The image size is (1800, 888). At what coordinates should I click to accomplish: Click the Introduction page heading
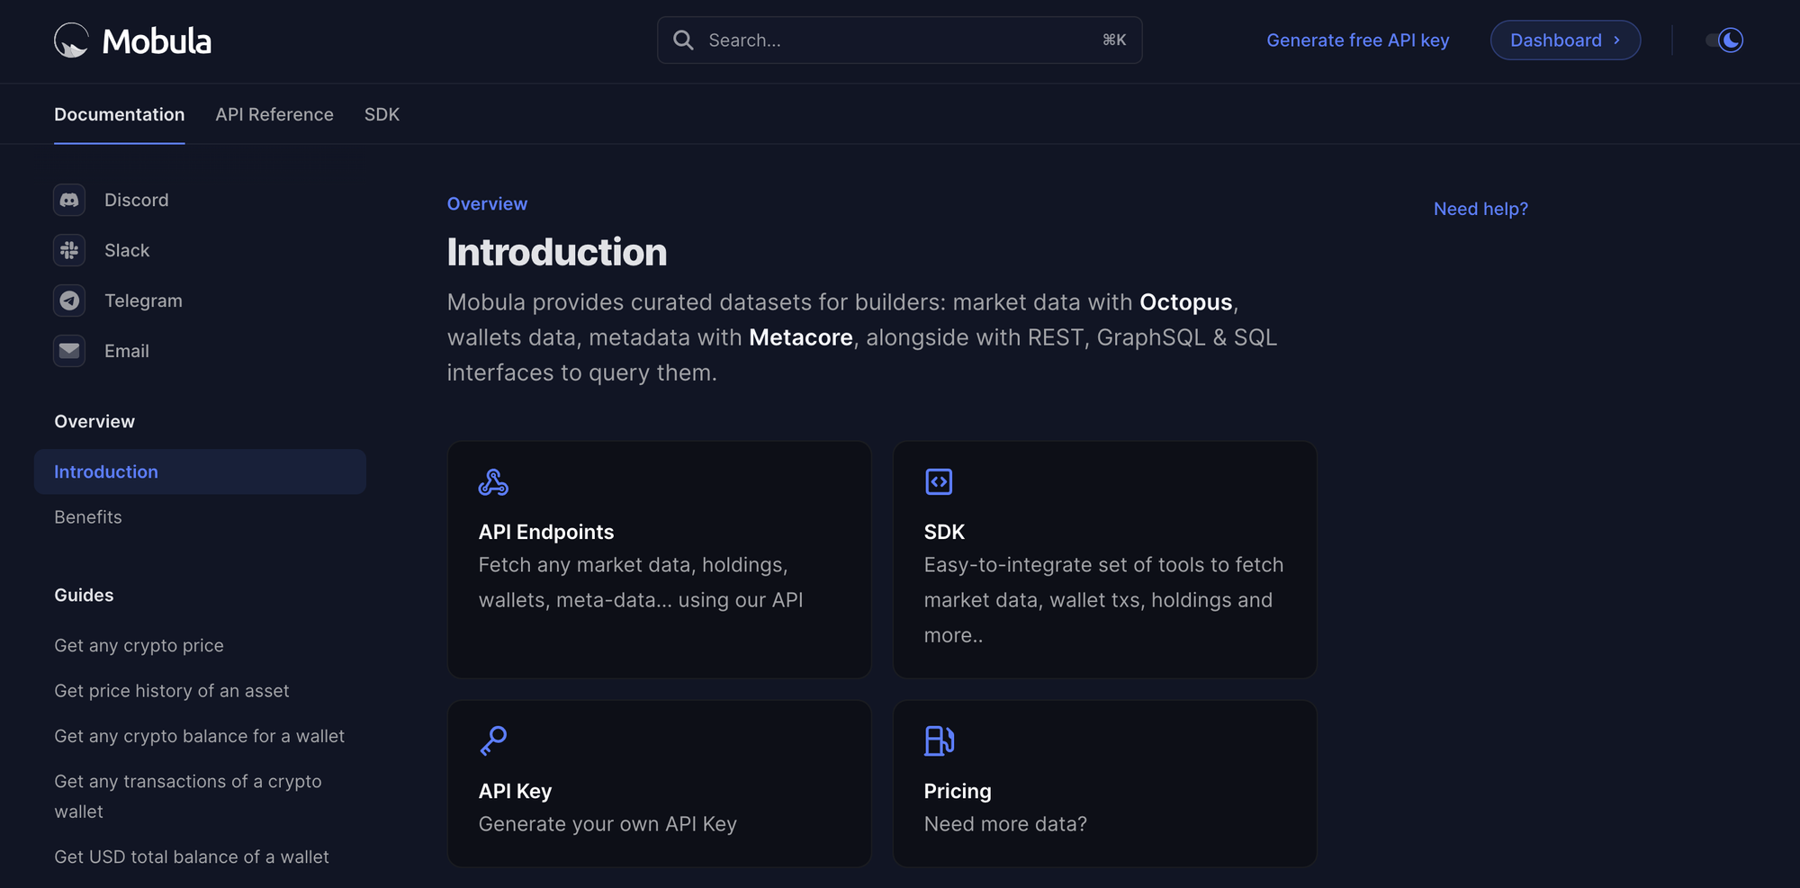tap(557, 252)
